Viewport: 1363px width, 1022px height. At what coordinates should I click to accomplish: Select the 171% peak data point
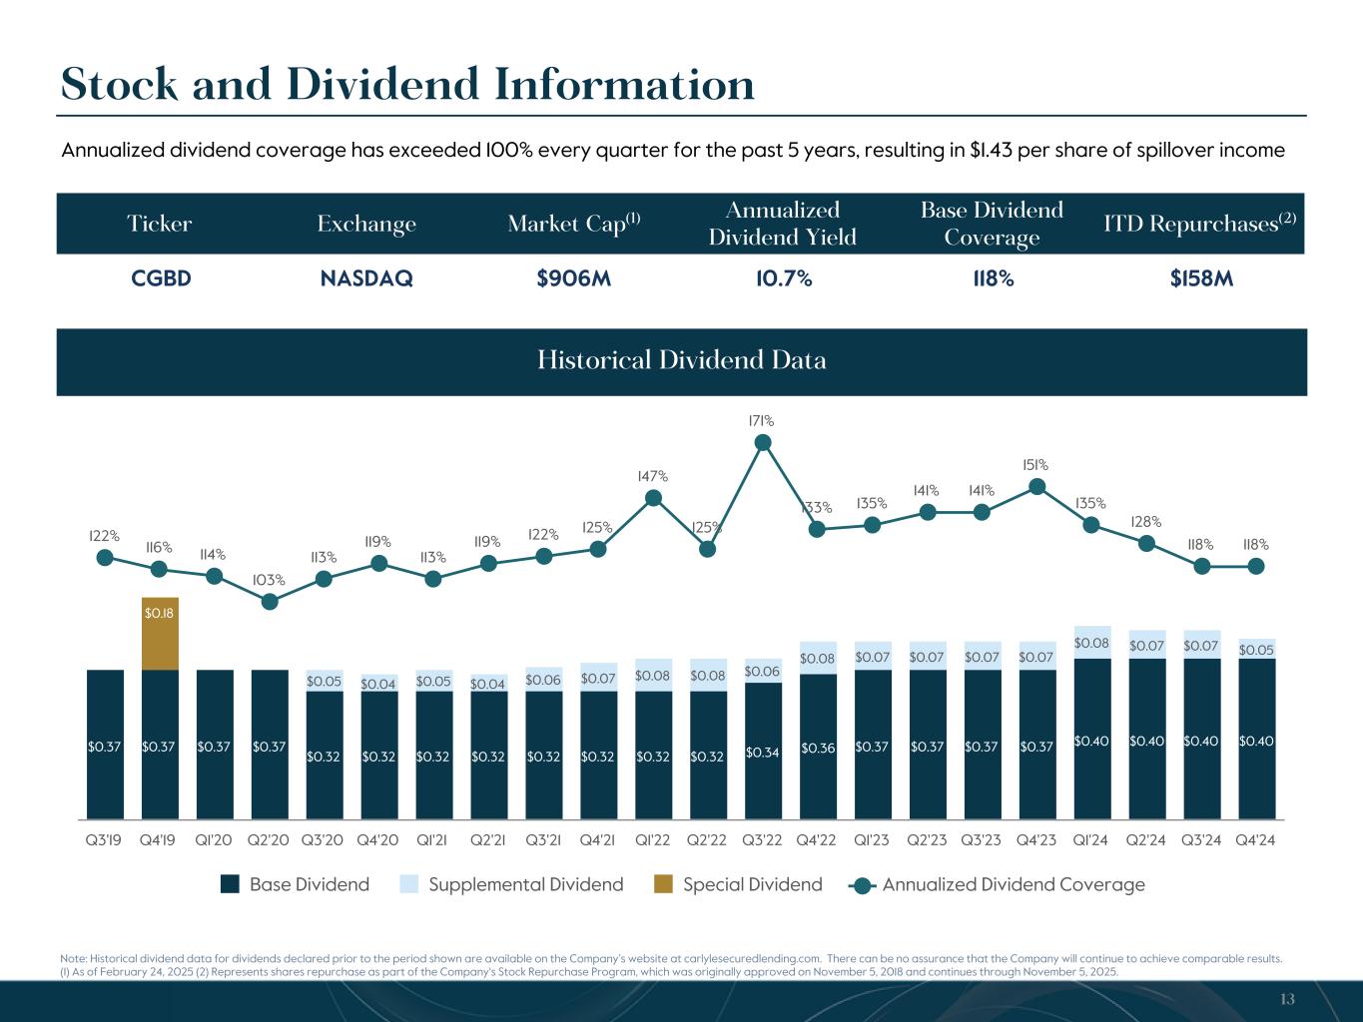click(763, 443)
